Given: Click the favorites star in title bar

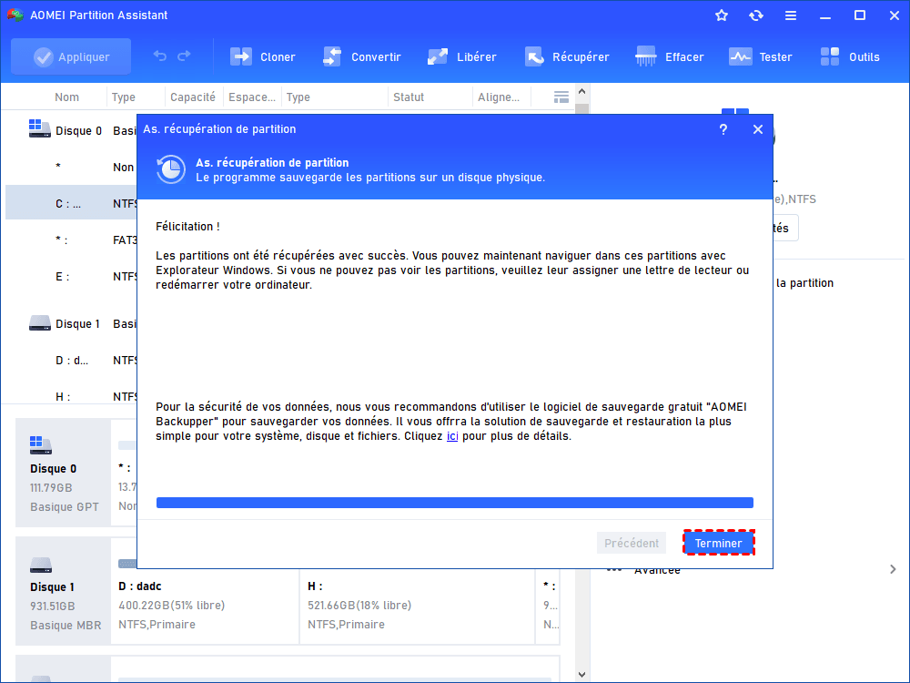Looking at the screenshot, I should (x=722, y=15).
